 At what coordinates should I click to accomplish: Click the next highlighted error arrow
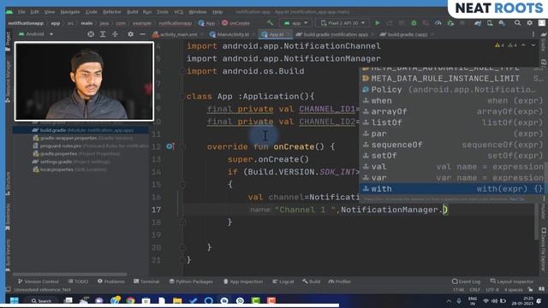pyautogui.click(x=533, y=45)
